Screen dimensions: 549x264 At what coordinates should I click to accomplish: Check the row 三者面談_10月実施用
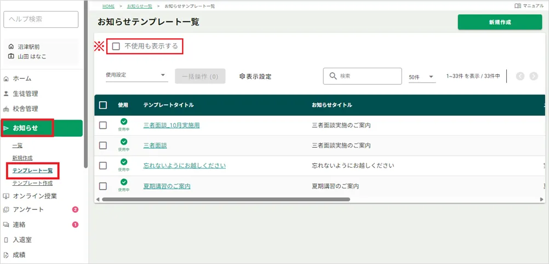(103, 125)
